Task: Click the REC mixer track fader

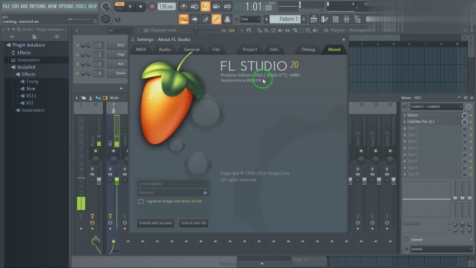Action: pyautogui.click(x=117, y=181)
